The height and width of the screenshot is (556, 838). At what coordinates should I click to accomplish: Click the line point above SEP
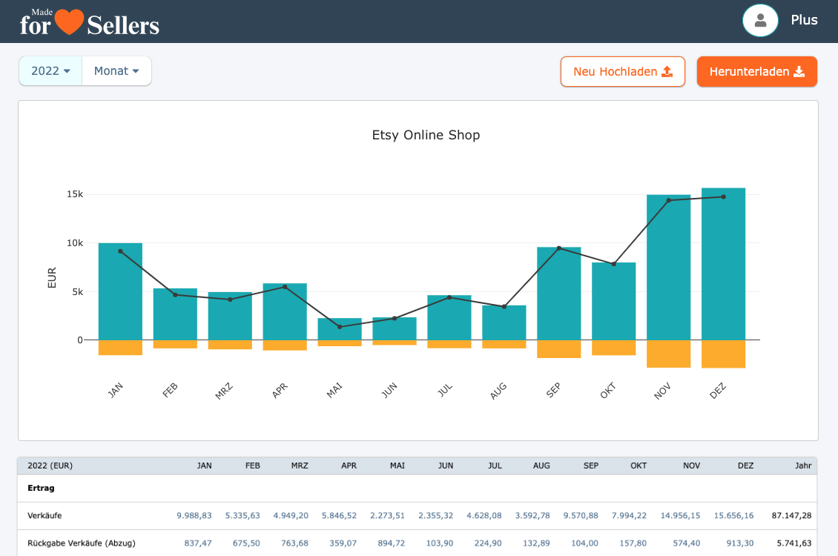558,248
